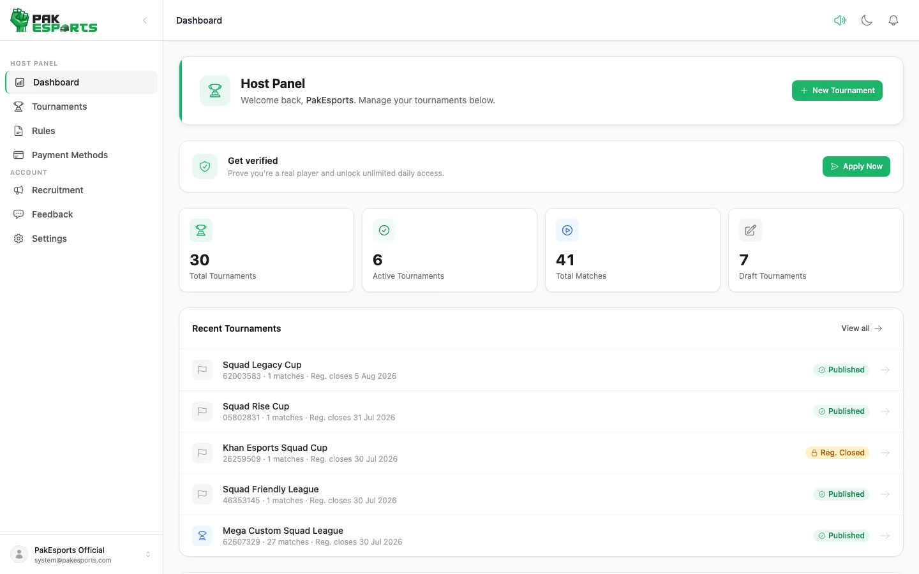
Task: Click flag icon beside Squad Rise Cup
Action: [x=202, y=411]
